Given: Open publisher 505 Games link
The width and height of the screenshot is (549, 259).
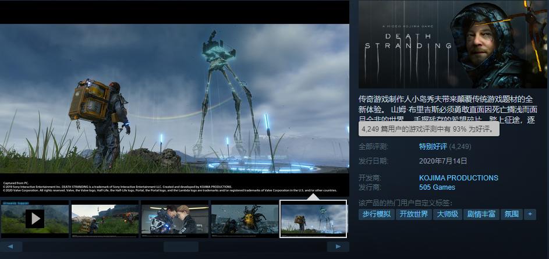Looking at the screenshot, I should (x=437, y=187).
